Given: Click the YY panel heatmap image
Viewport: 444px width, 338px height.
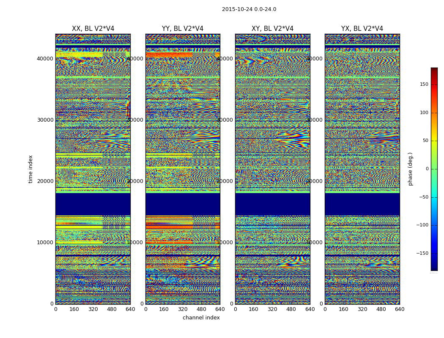Looking at the screenshot, I should tap(183, 169).
